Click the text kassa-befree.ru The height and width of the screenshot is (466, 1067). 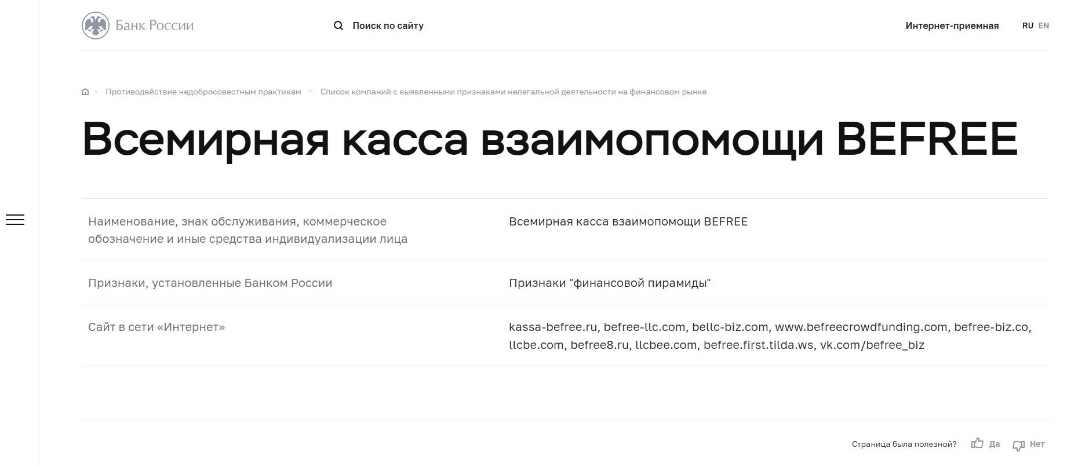point(552,327)
